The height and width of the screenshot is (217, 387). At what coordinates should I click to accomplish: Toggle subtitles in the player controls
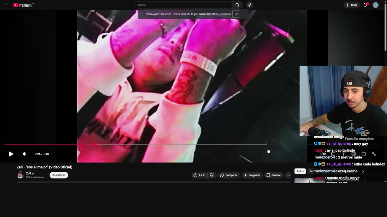pos(333,154)
